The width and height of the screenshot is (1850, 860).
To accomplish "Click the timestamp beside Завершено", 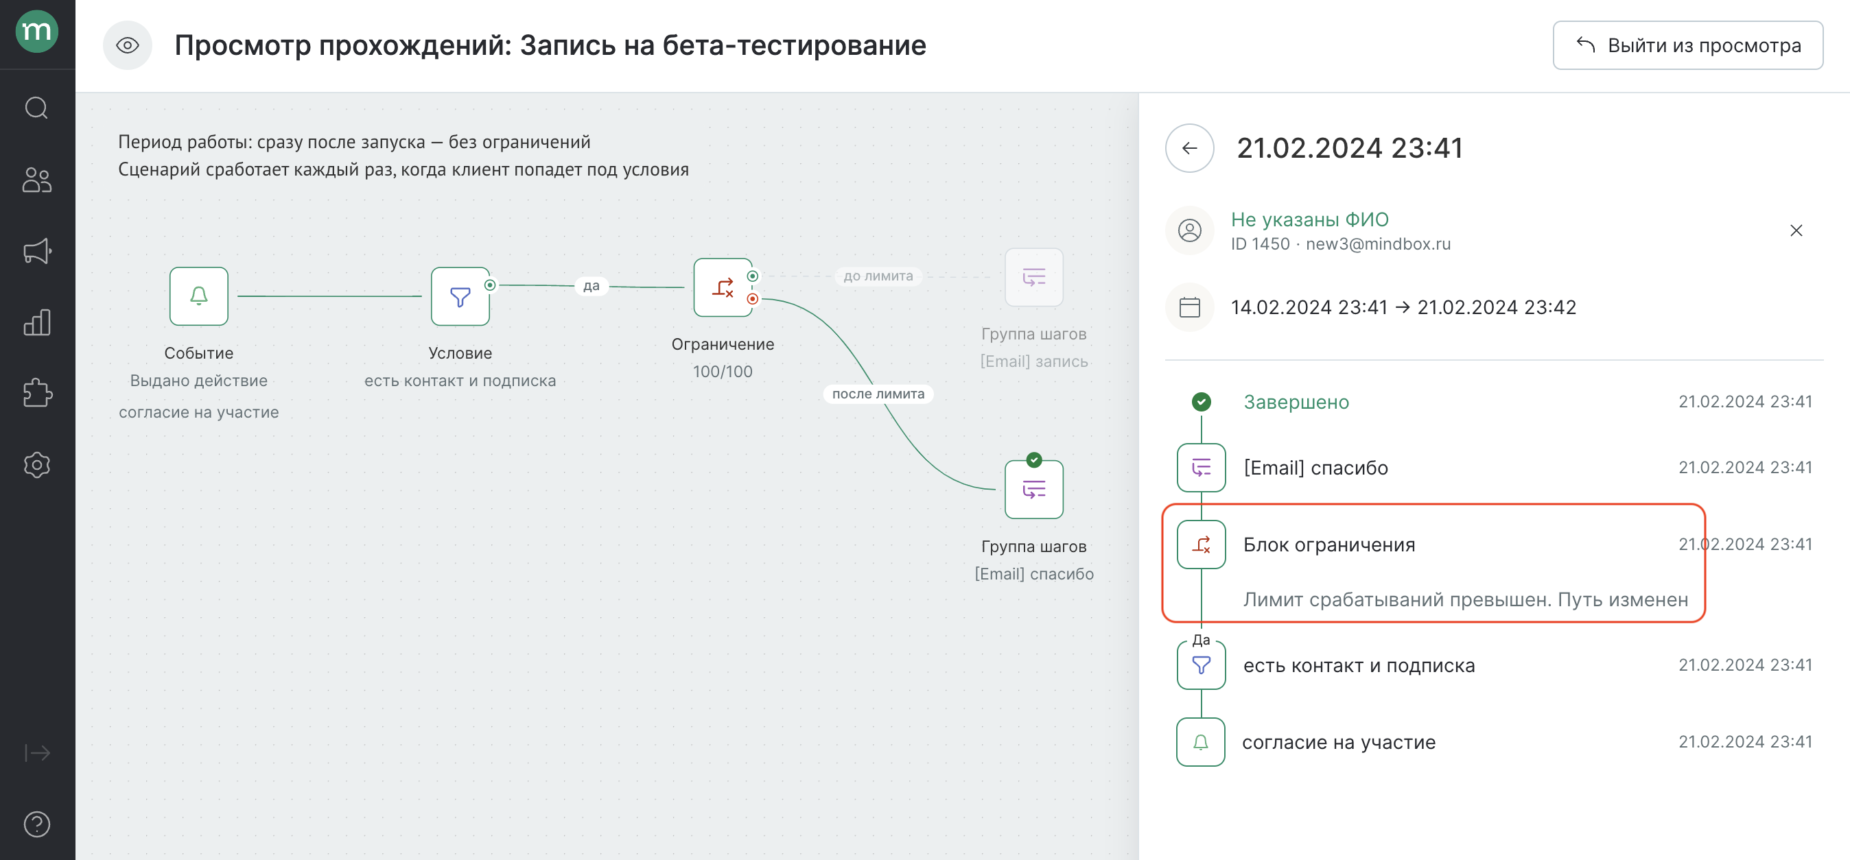I will tap(1744, 401).
